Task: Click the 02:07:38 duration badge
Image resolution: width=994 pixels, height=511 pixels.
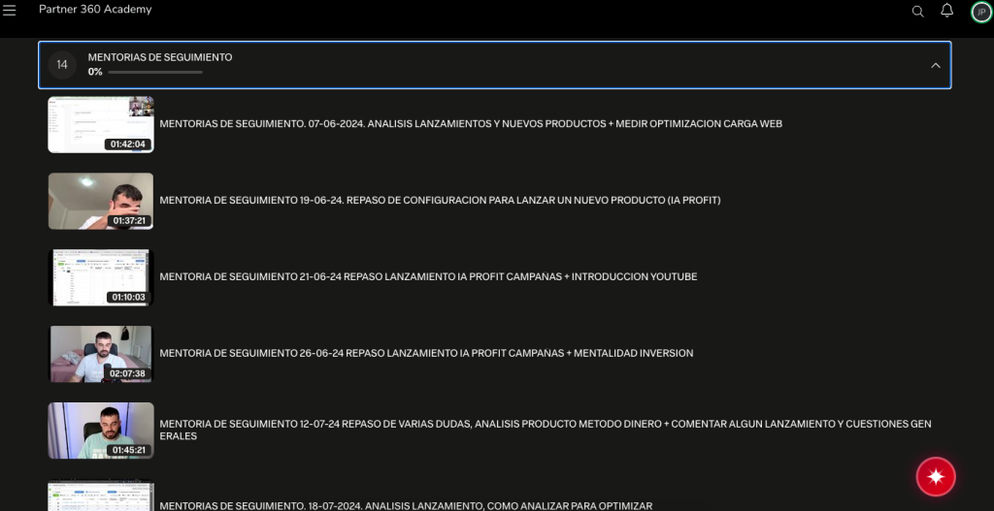Action: [x=127, y=373]
